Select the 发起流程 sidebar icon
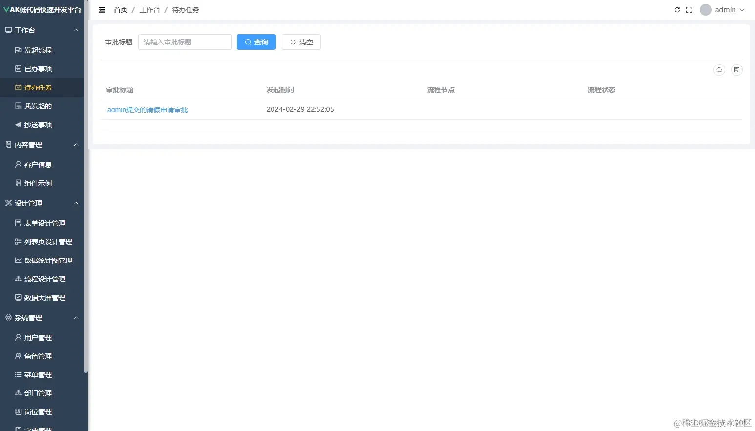Viewport: 755px width, 431px height. point(17,50)
